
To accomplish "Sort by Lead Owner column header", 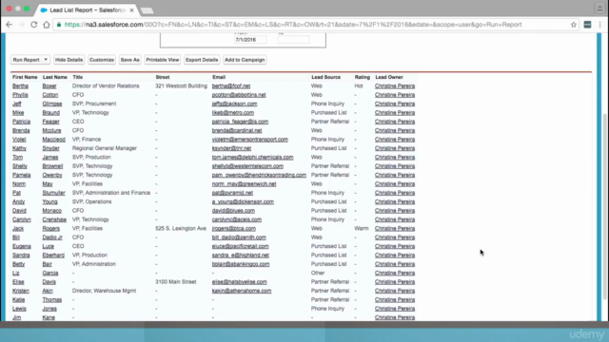I will pyautogui.click(x=389, y=77).
